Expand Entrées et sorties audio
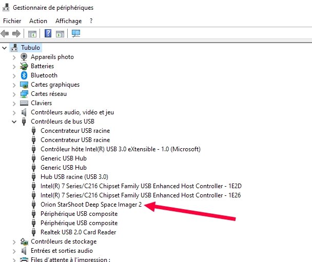This screenshot has width=312, height=262. click(x=14, y=251)
